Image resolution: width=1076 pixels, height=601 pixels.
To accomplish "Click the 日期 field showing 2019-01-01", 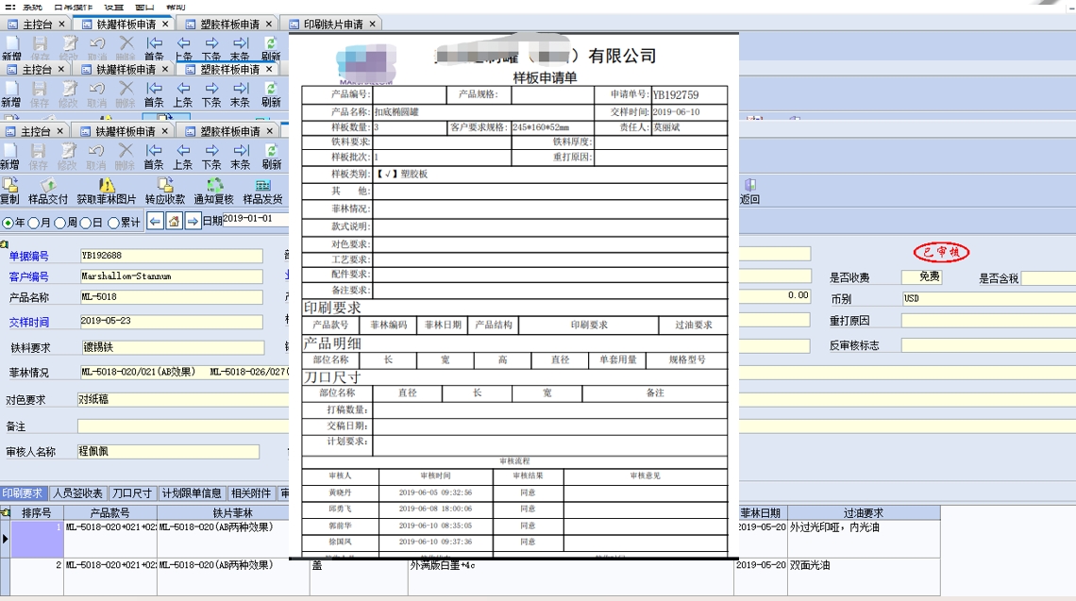I will pos(255,219).
